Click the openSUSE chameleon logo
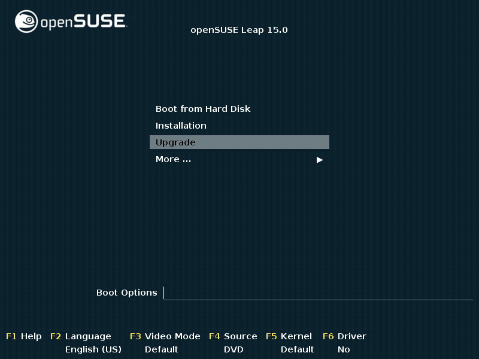This screenshot has height=359, width=479. pyautogui.click(x=26, y=22)
